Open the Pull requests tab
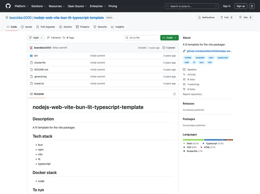 click(46, 27)
